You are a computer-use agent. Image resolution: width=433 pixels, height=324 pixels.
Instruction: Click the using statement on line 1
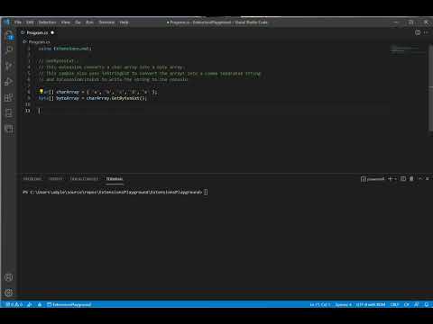coord(65,49)
